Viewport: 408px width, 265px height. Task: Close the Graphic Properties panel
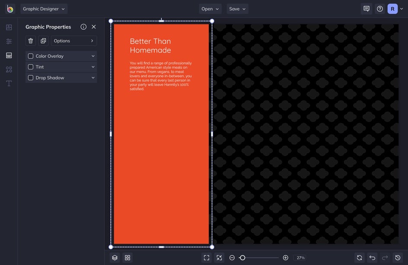click(x=94, y=27)
